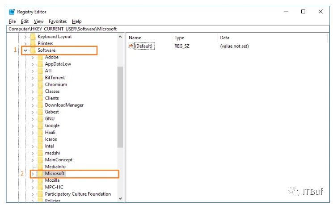Expand the ATI key

pos(33,71)
